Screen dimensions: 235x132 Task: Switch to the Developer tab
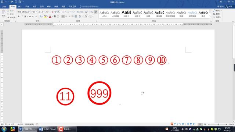[72, 7]
